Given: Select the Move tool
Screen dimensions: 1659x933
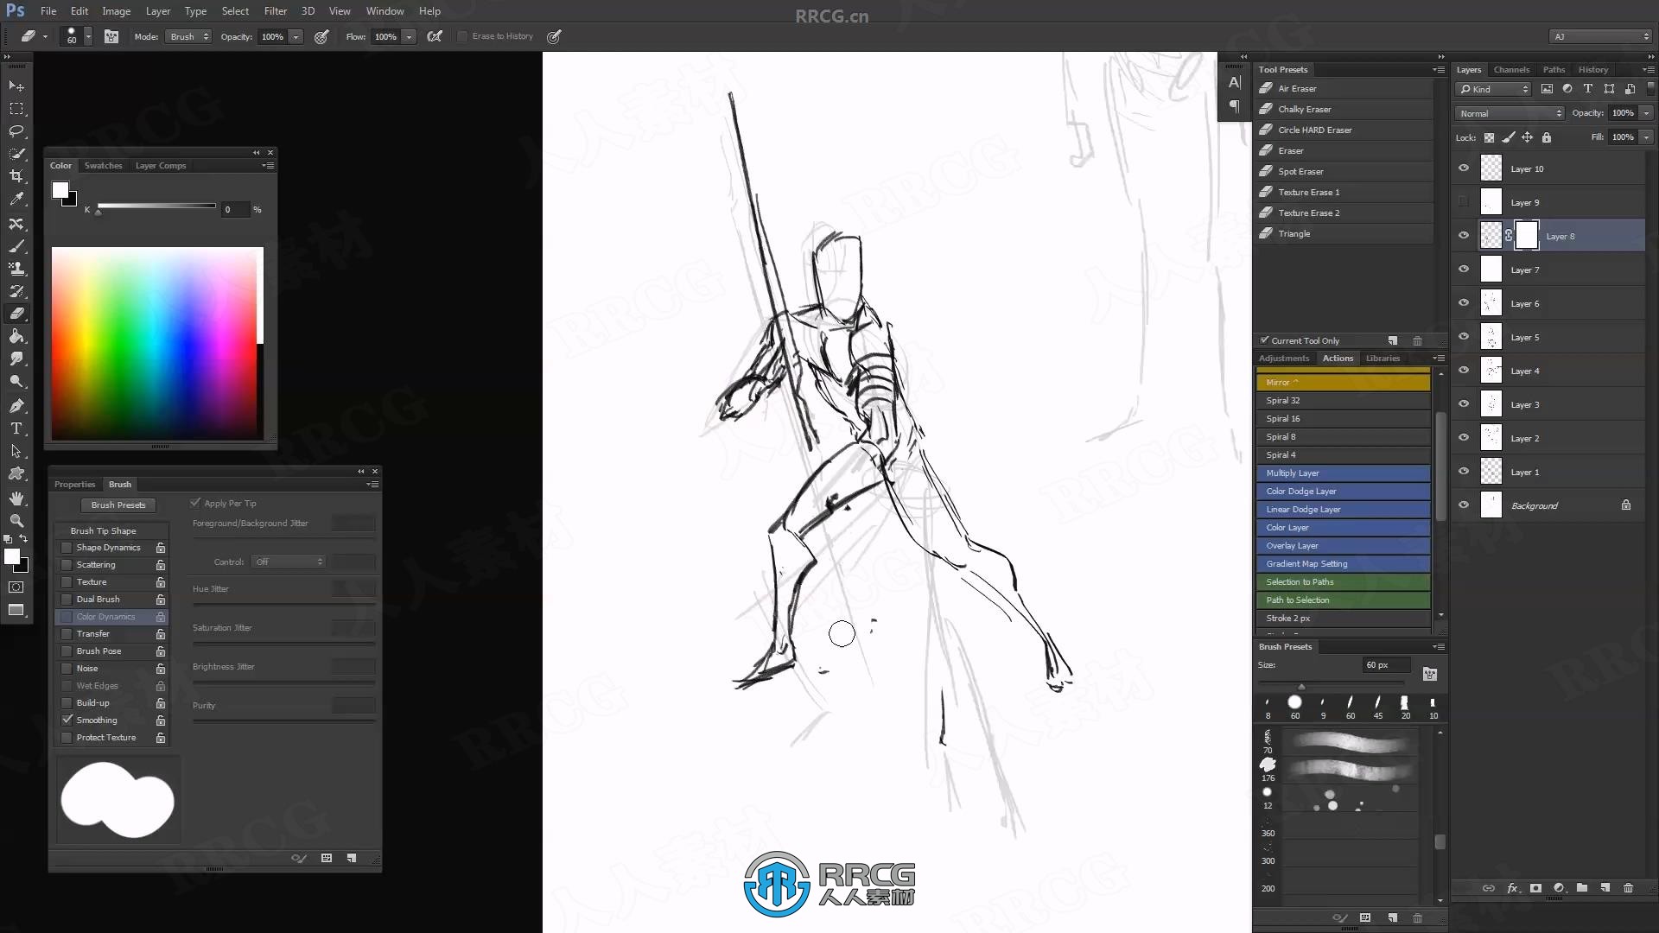Looking at the screenshot, I should coord(16,86).
